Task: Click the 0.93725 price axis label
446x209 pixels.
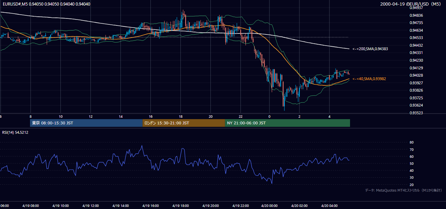Action: pyautogui.click(x=416, y=98)
